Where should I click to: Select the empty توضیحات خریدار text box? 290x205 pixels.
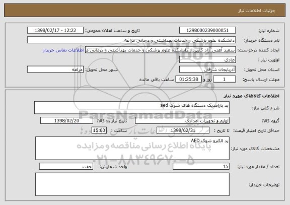point(132,184)
